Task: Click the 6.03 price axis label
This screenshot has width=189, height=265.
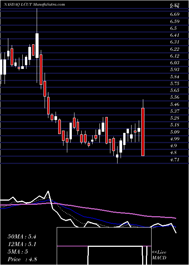Action: [x=175, y=63]
